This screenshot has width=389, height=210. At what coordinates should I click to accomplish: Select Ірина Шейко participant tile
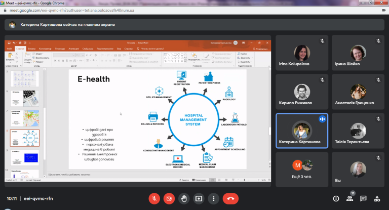coord(358,53)
